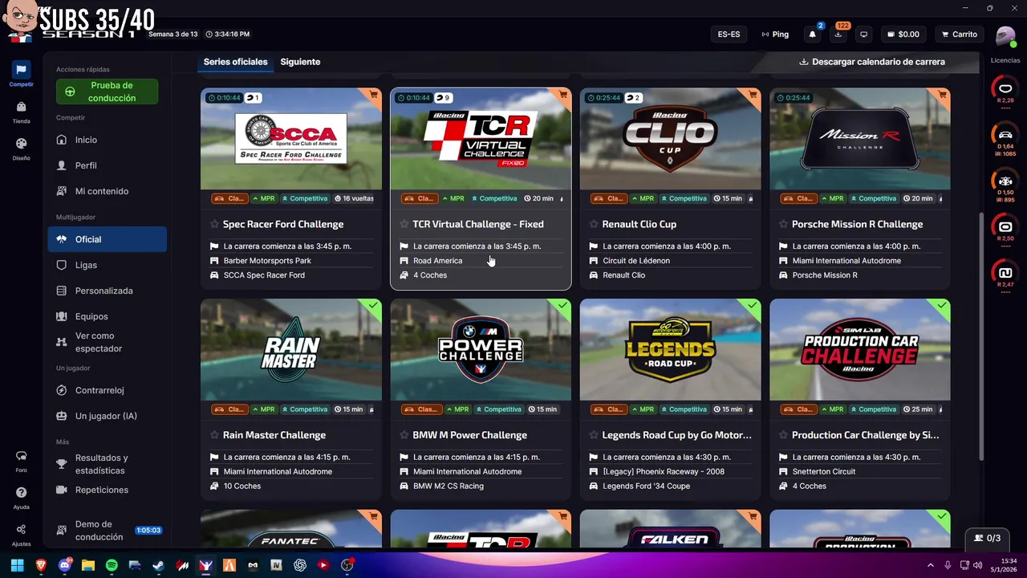Switch to the Siguiente tab
This screenshot has height=578, width=1027.
300,62
